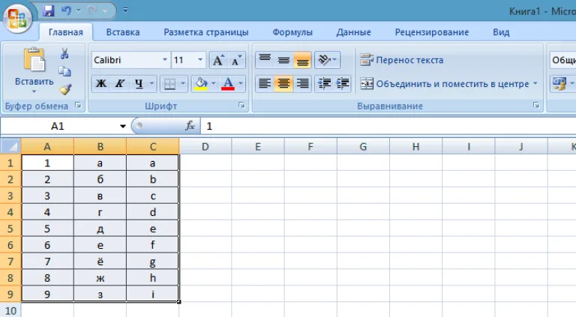Expand the underline style dropdown arrow
576x317 pixels.
tap(151, 84)
